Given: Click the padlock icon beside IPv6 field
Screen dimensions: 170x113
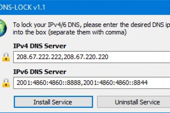Looking at the screenshot, I should (5, 83).
